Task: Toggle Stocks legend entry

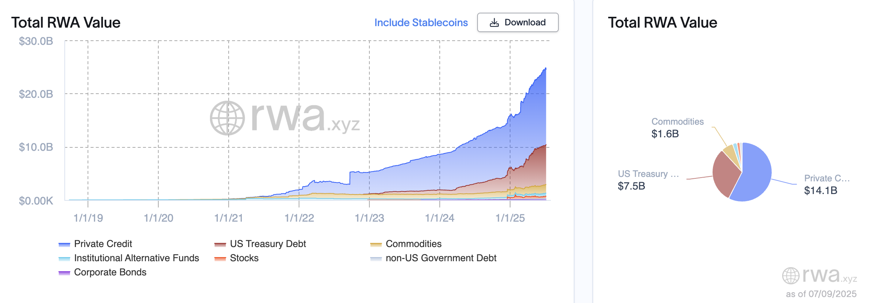Action: click(x=237, y=258)
